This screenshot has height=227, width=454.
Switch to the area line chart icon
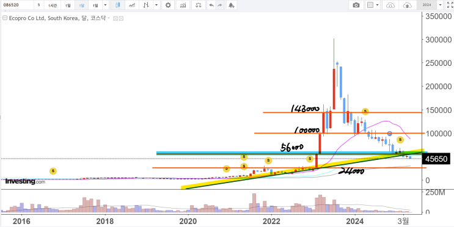(132, 5)
